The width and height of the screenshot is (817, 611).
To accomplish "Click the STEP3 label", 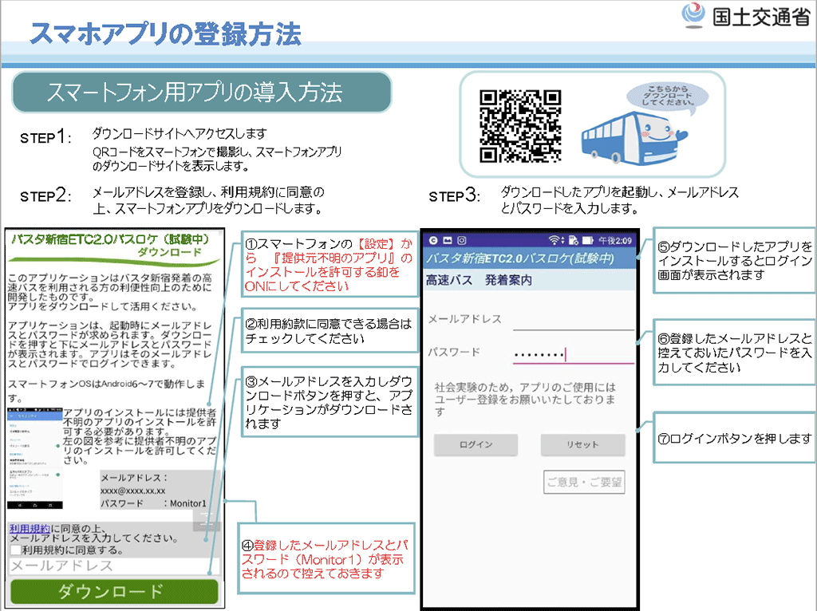I will (x=454, y=196).
